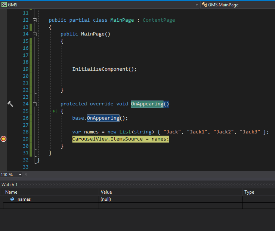Click the Value column header in Watch

pyautogui.click(x=106, y=192)
